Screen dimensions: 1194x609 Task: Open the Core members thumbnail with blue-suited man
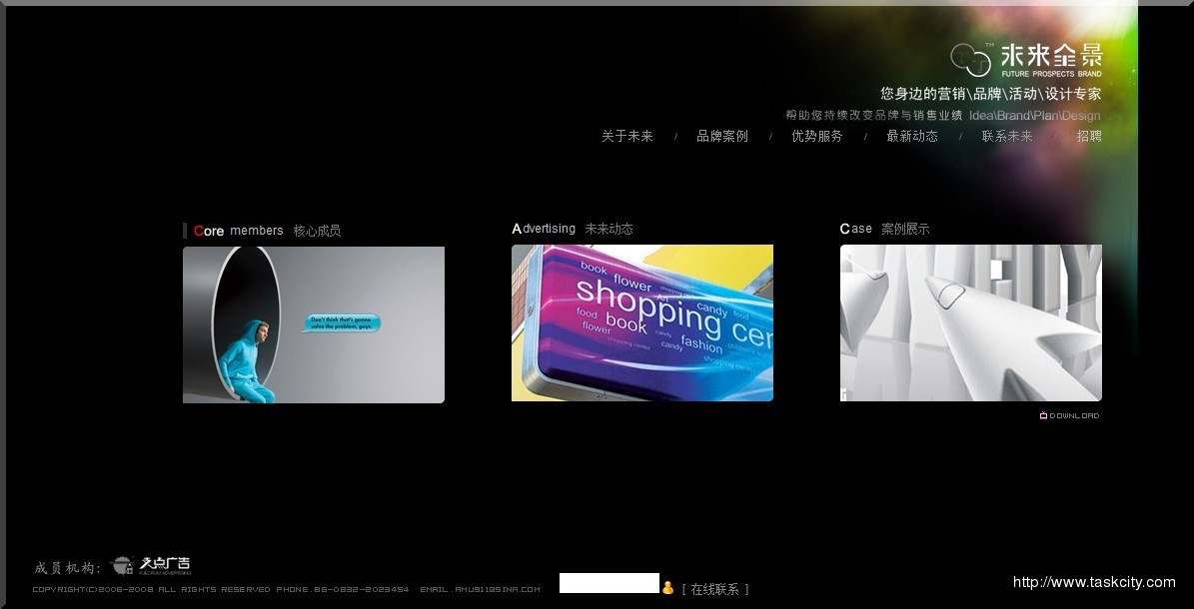click(313, 324)
